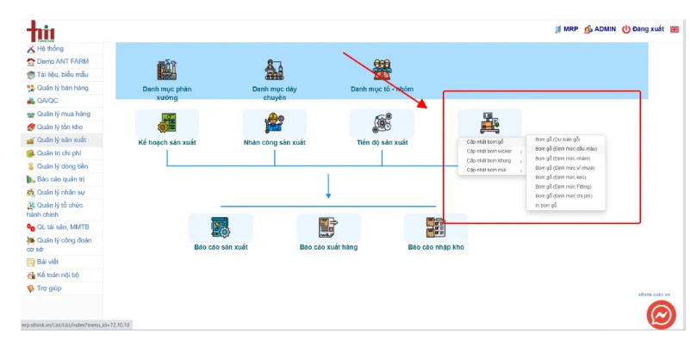Open Báo cáo quản trị in sidebar
Screen dimensions: 691x341
coord(62,180)
